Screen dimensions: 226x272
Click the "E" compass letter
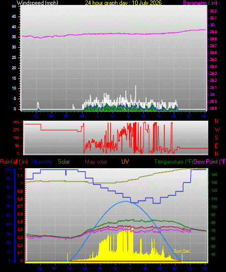click(216, 146)
